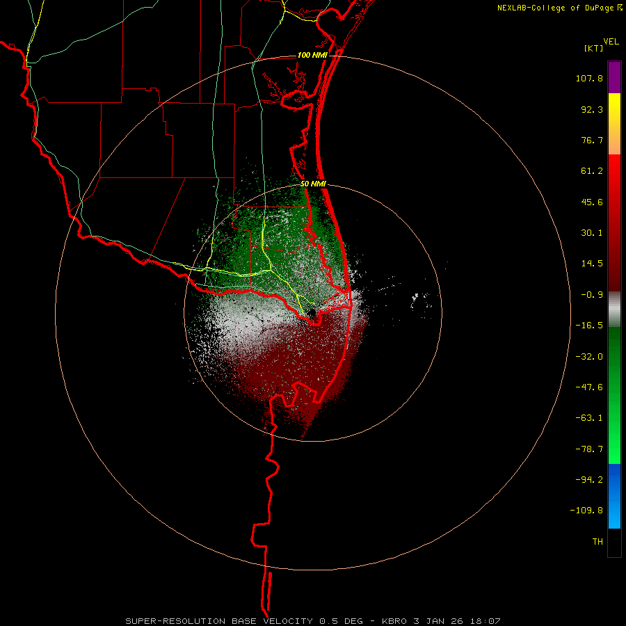Screen dimensions: 626x626
Task: Click the VEL legend title
Action: (611, 41)
